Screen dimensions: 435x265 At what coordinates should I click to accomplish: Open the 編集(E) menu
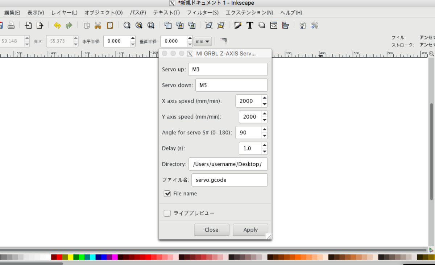coord(12,12)
